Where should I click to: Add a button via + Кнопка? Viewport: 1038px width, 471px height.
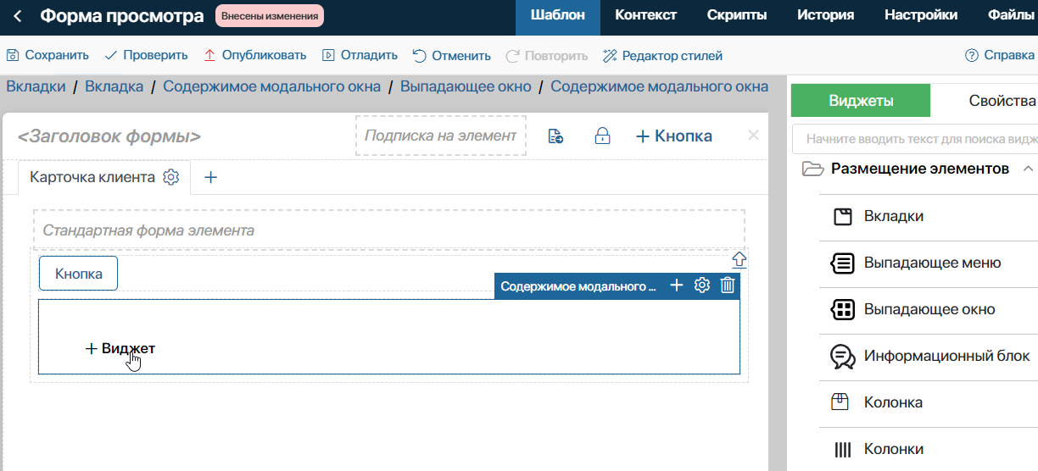[674, 136]
